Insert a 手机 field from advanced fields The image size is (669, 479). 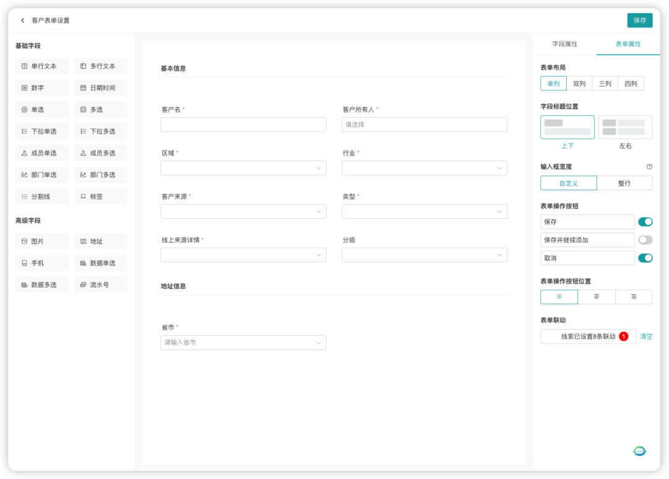(x=42, y=263)
